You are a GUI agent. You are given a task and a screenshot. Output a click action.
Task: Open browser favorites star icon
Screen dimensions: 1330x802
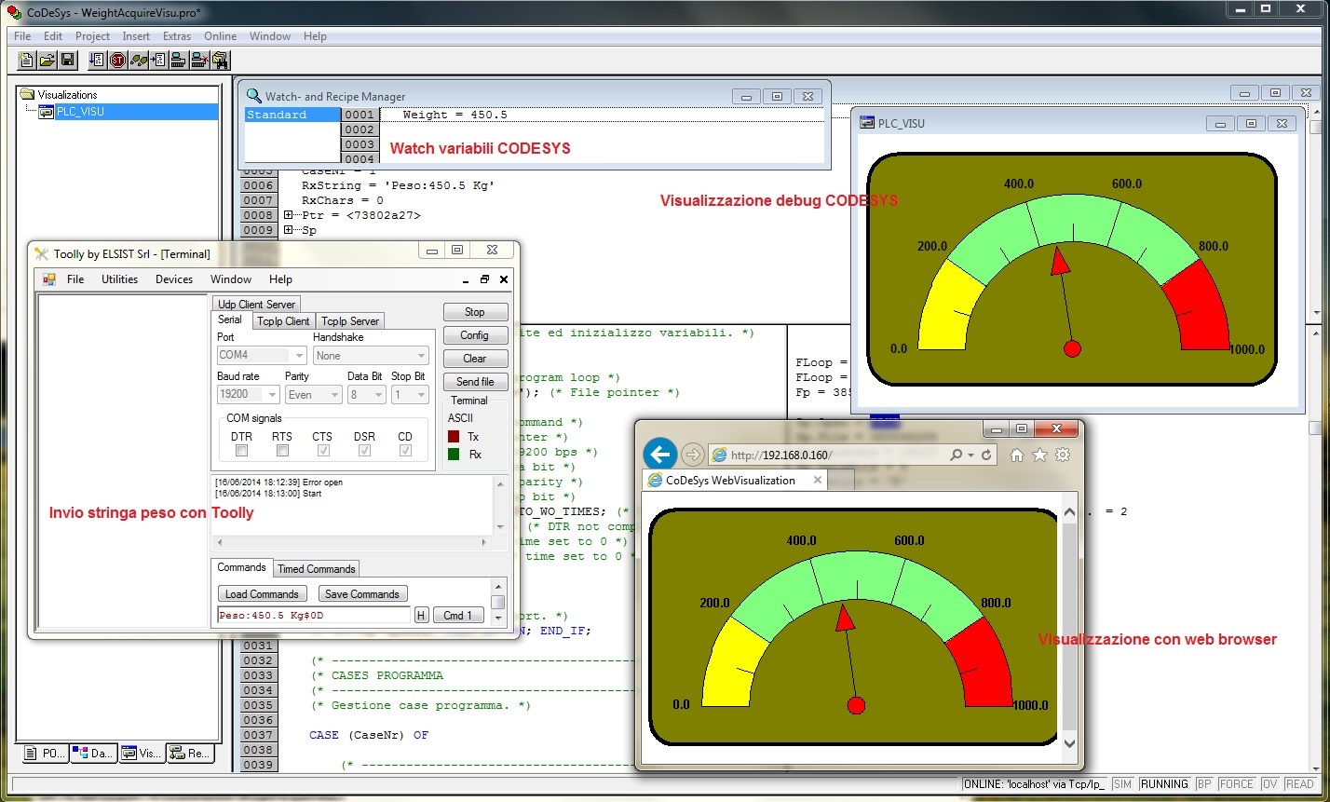click(x=1039, y=455)
